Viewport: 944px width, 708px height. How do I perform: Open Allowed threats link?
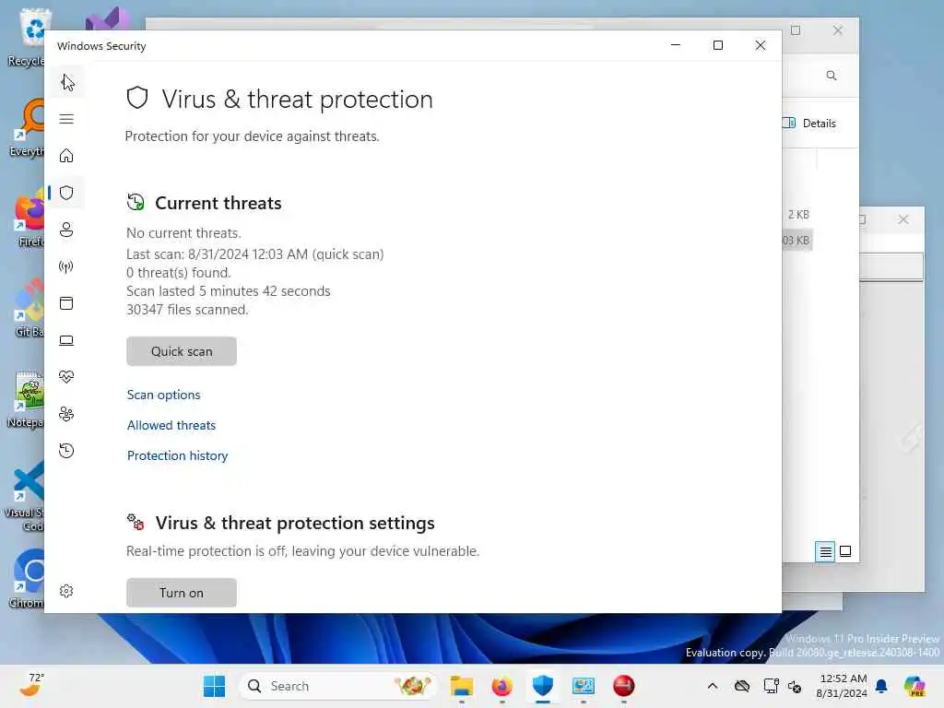(171, 425)
